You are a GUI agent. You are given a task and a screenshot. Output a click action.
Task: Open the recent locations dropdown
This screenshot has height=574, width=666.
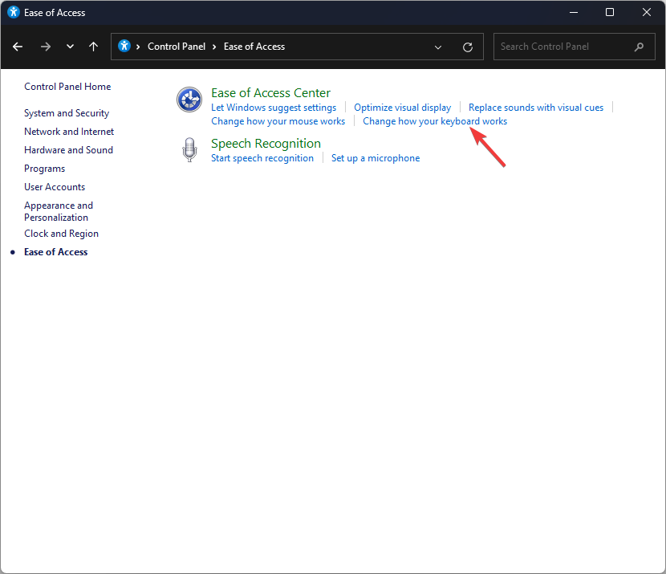coord(70,47)
